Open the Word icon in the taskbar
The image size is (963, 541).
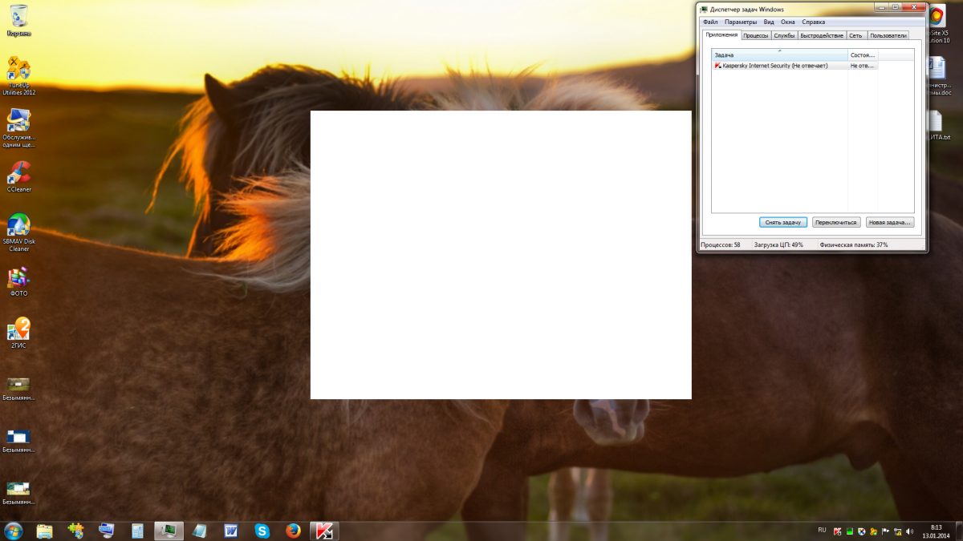231,531
